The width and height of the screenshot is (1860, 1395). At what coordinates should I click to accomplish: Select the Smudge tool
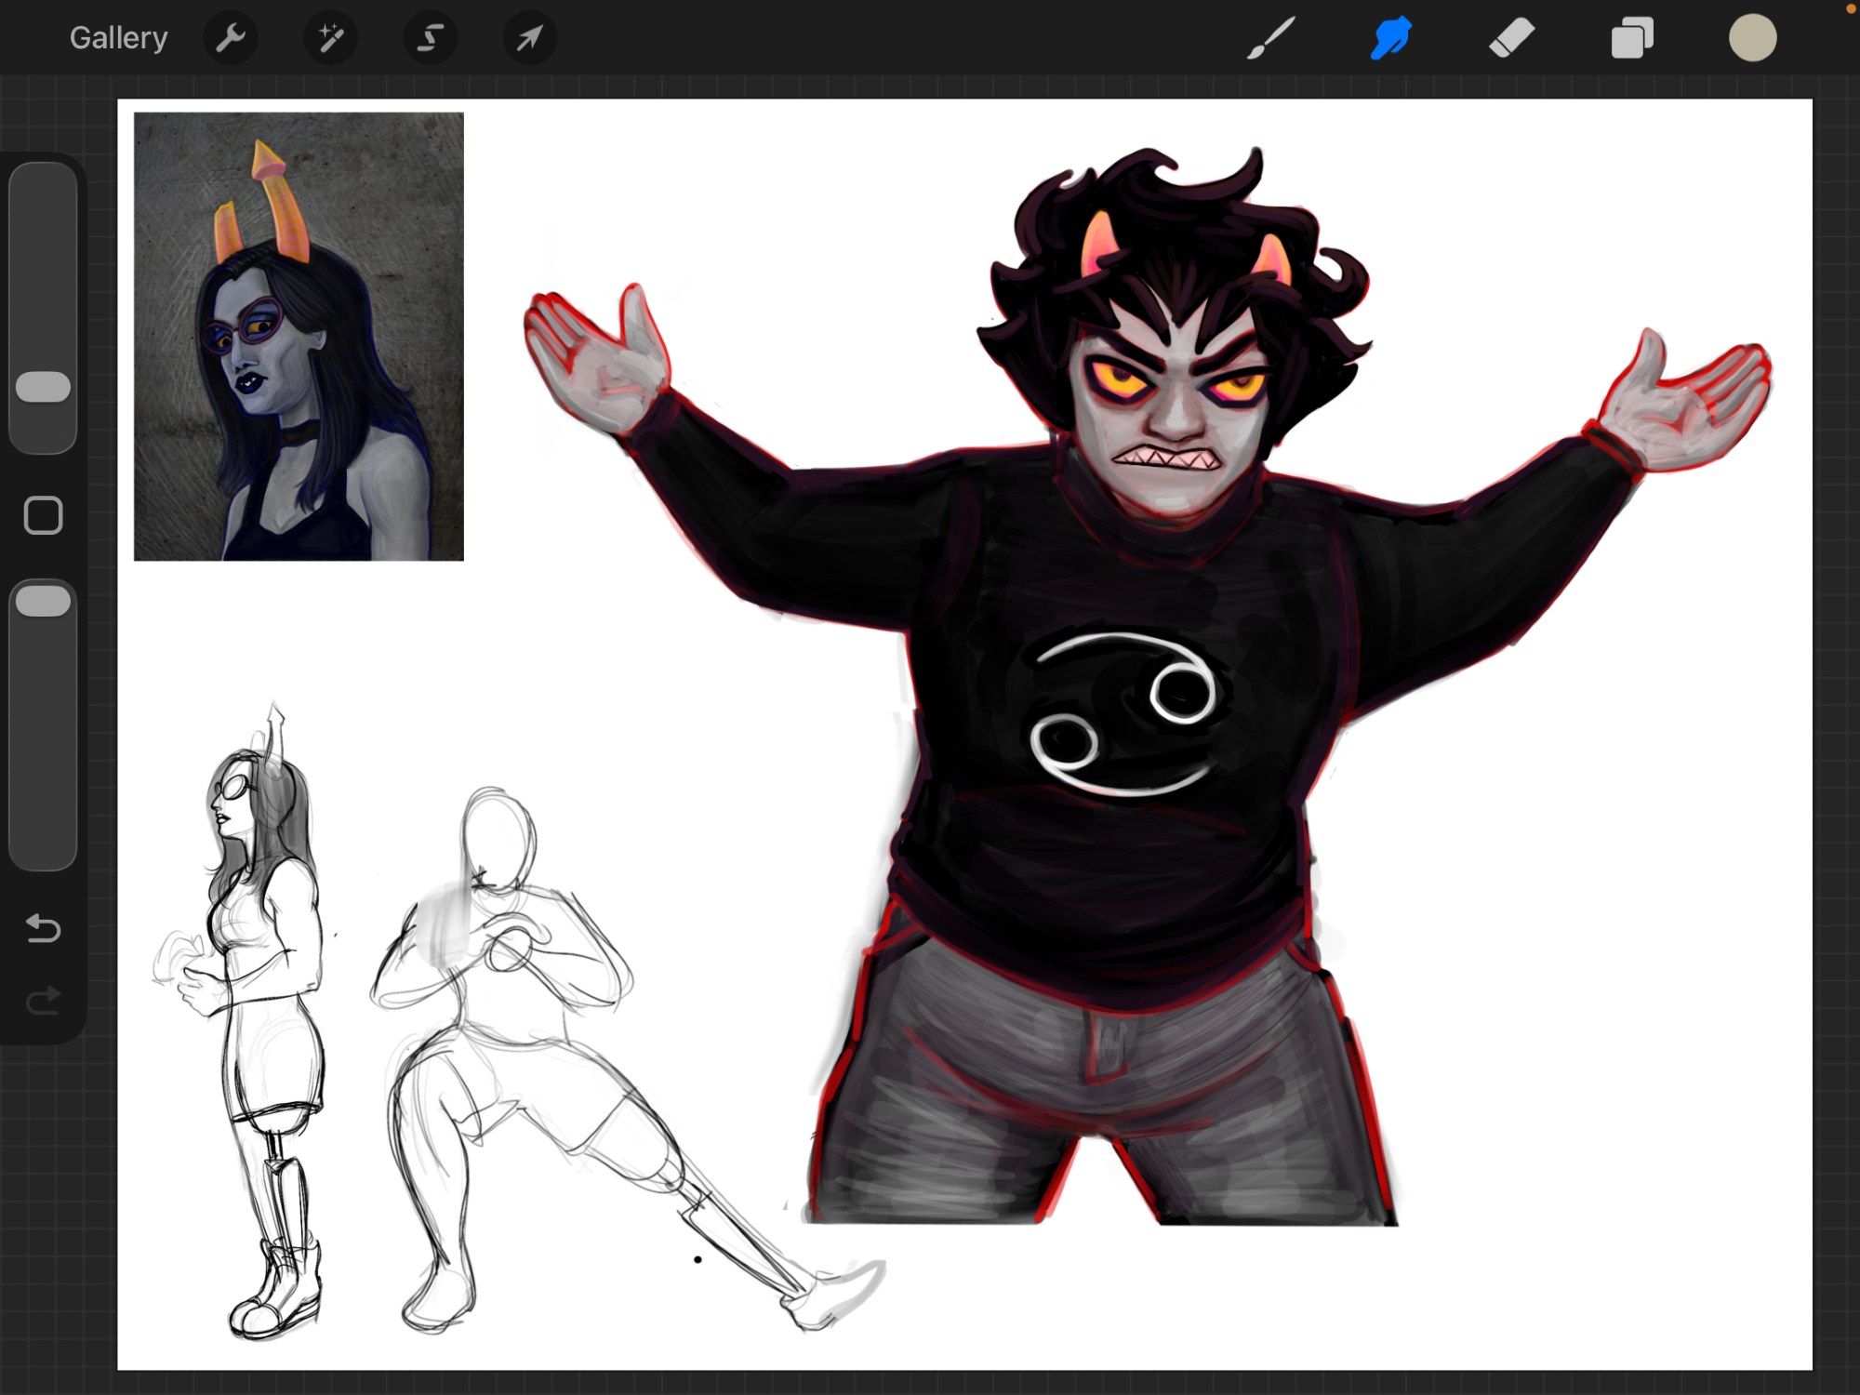point(1391,38)
